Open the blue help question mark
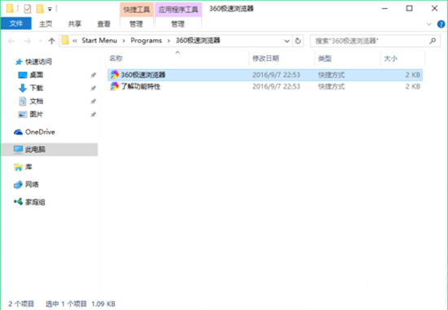 [x=441, y=24]
